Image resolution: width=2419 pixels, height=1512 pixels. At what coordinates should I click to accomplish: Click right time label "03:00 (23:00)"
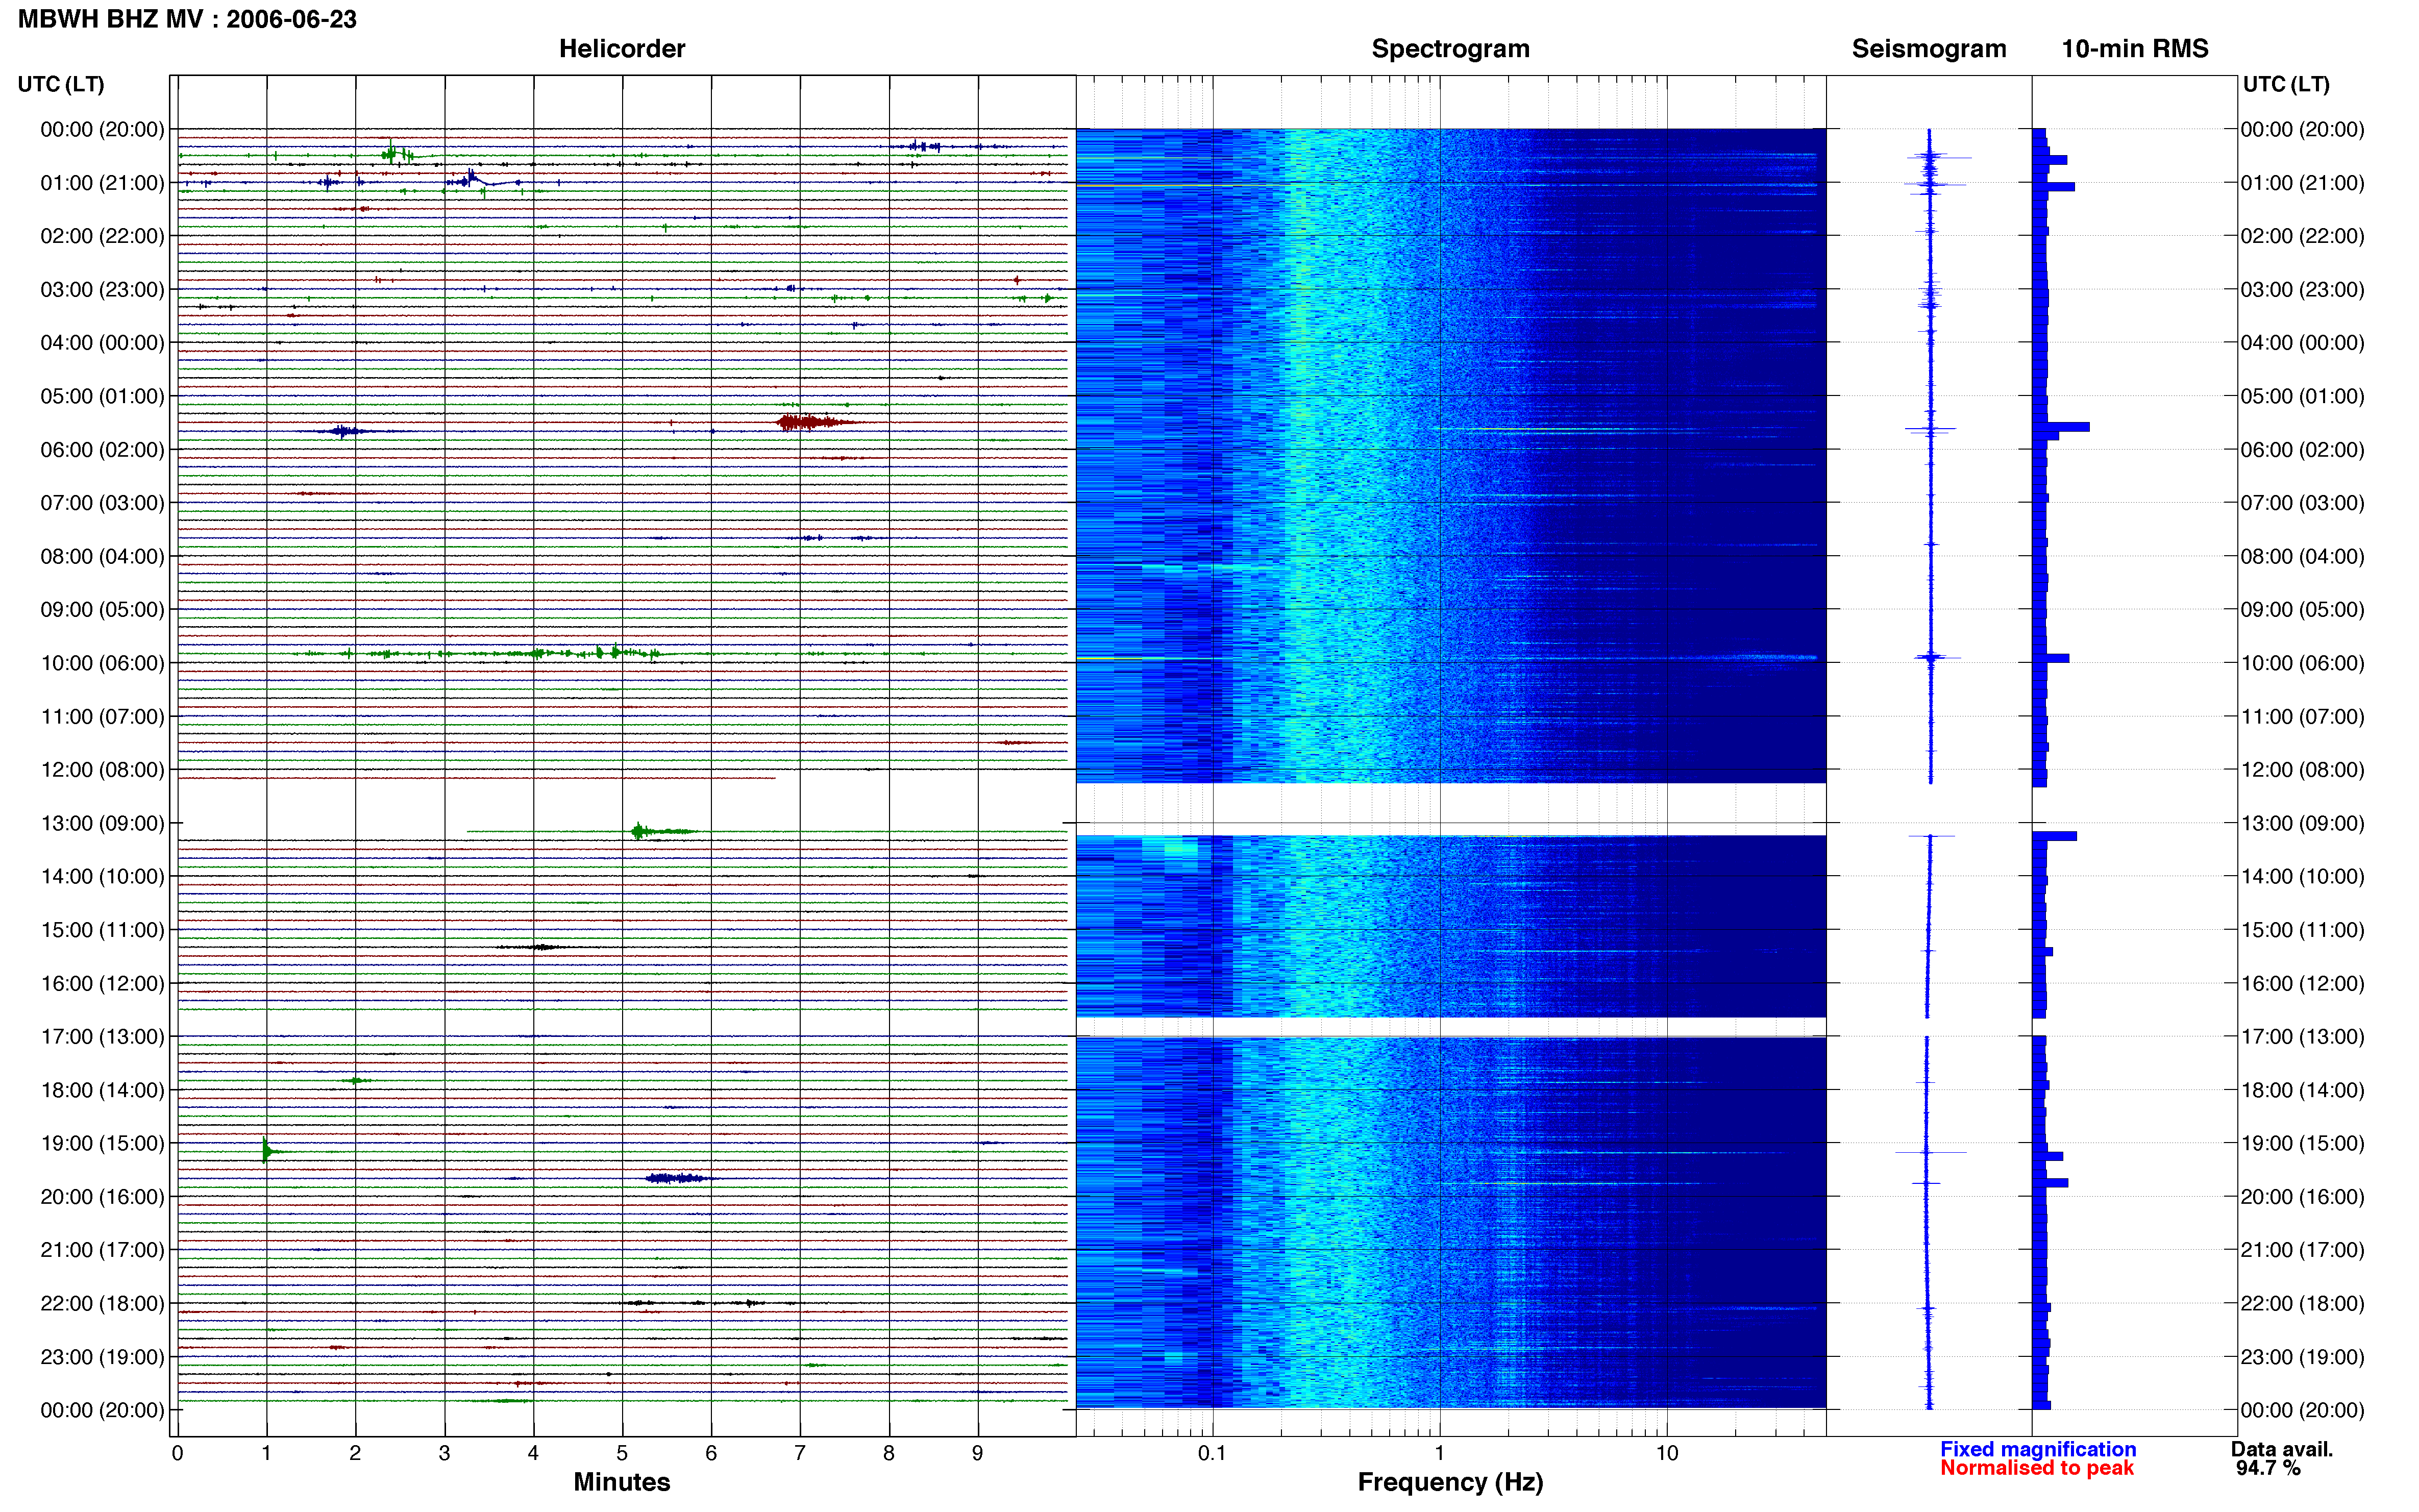tap(2302, 289)
